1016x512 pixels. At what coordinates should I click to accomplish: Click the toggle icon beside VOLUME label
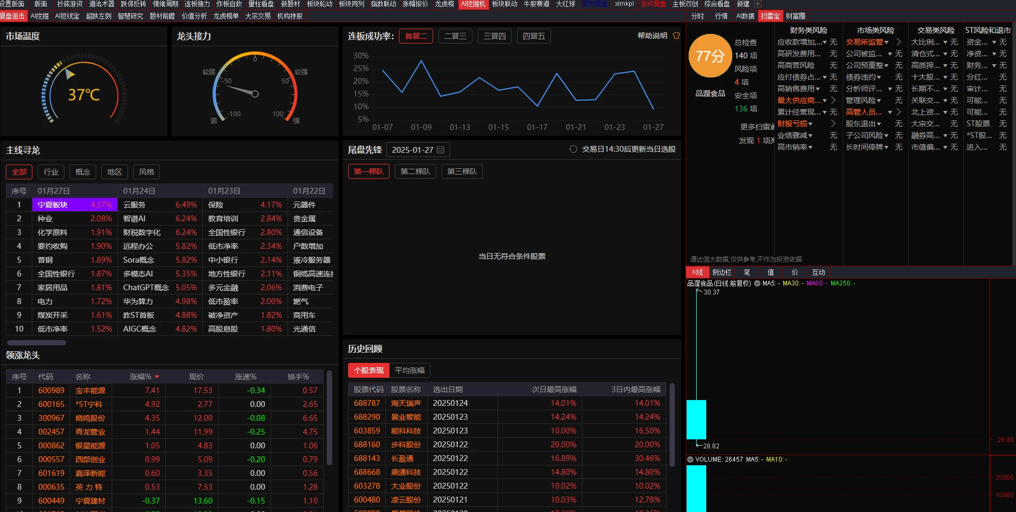pos(690,459)
